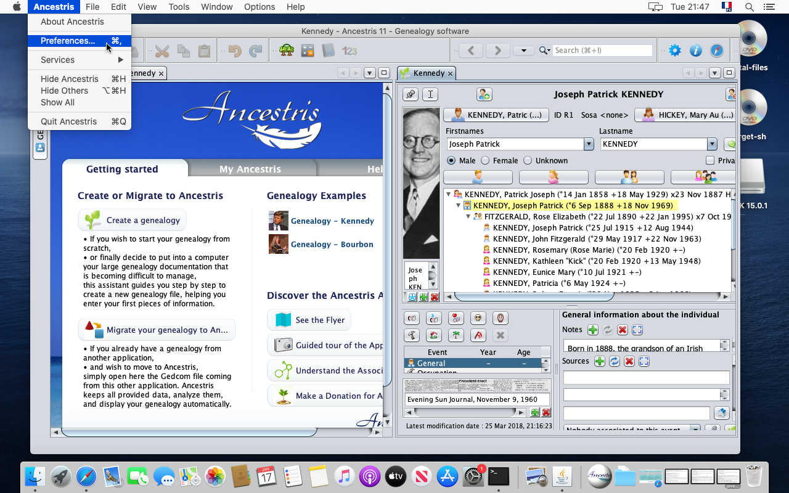Open the tab list dropdown of the right editor pane
The image size is (789, 493).
point(715,73)
